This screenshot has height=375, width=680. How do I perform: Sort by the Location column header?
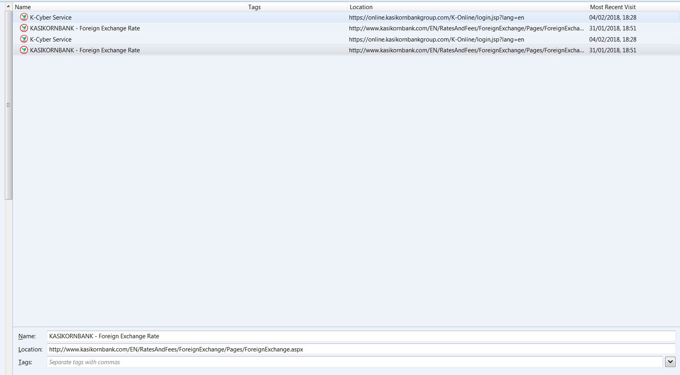coord(467,7)
